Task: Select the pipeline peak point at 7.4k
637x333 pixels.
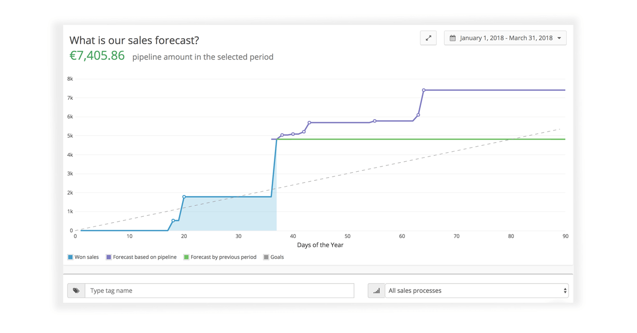Action: pos(424,90)
